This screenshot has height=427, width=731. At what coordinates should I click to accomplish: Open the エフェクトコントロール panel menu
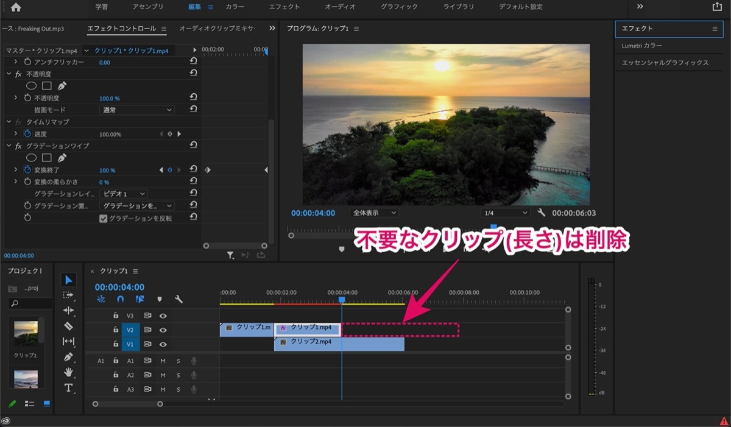pos(163,29)
